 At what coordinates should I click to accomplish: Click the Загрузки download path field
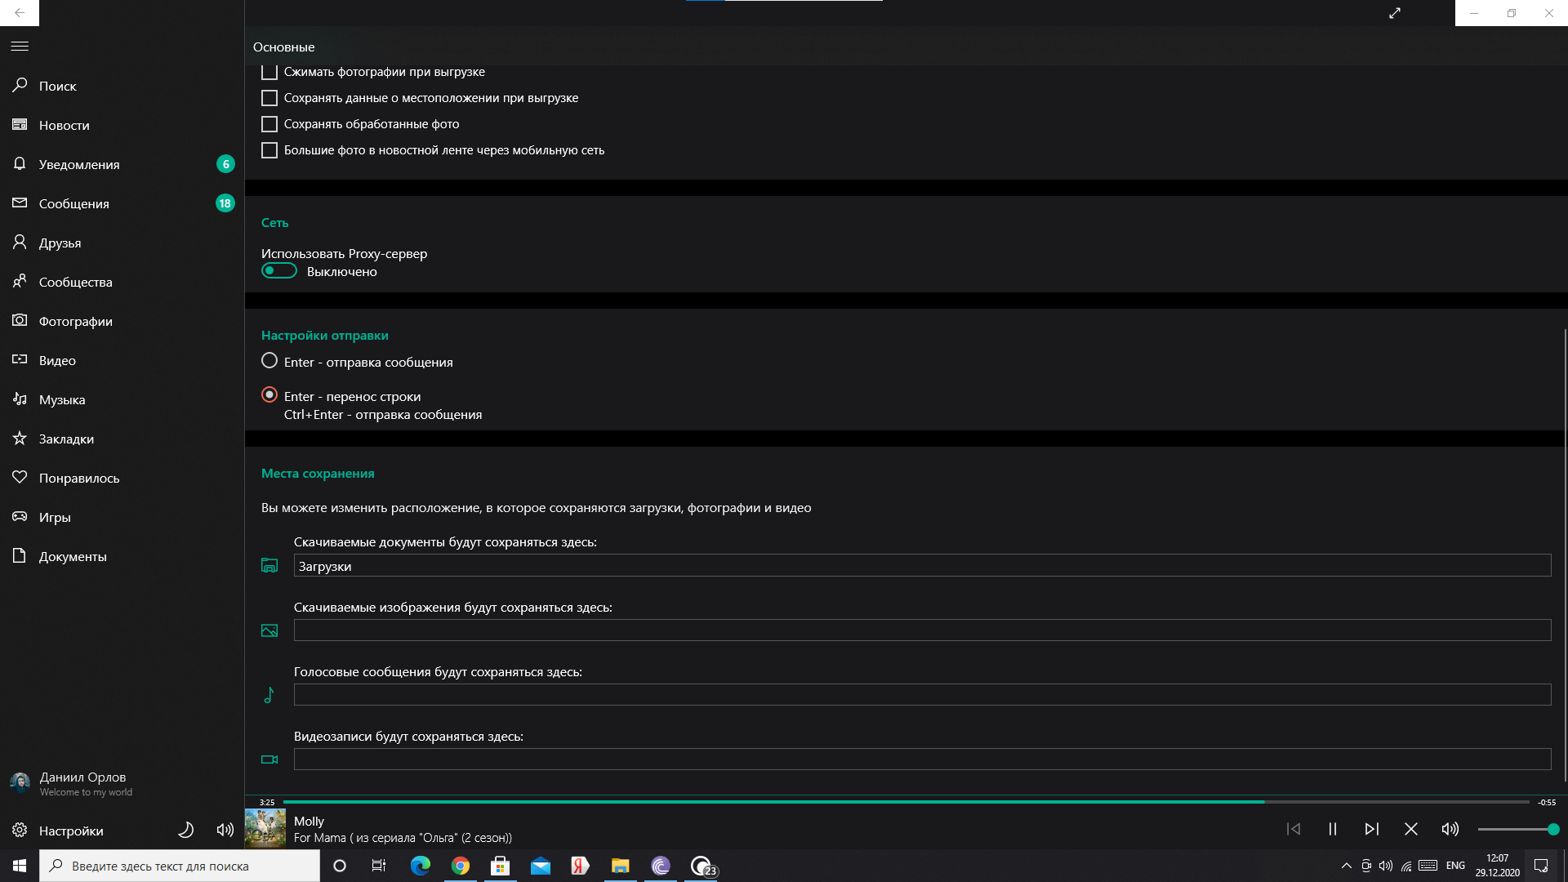[921, 566]
